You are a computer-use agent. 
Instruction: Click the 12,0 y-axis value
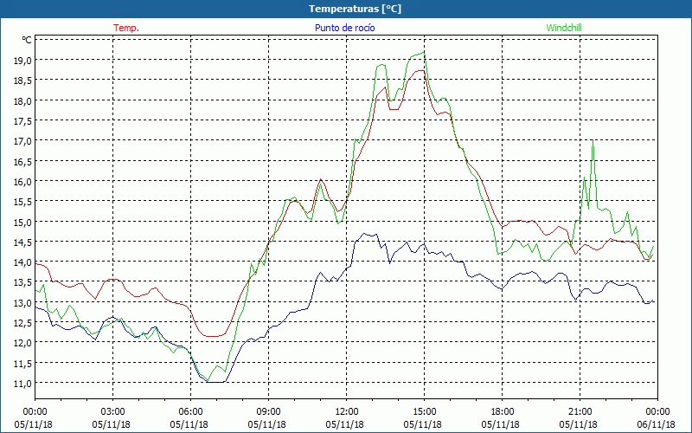pyautogui.click(x=22, y=343)
